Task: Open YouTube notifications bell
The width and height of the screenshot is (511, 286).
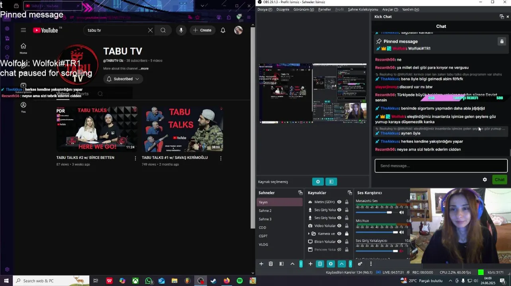Action: (223, 30)
